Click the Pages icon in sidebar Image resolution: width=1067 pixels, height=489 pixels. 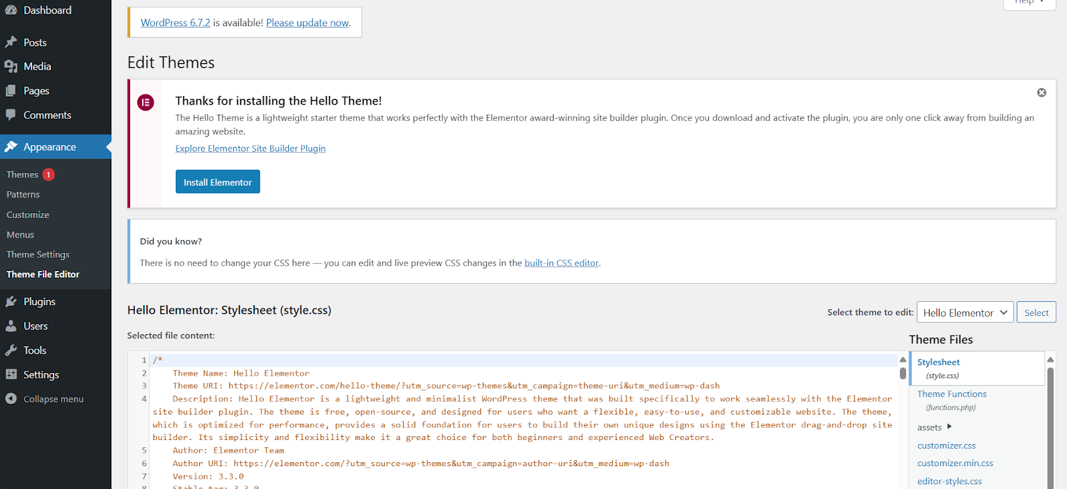11,91
